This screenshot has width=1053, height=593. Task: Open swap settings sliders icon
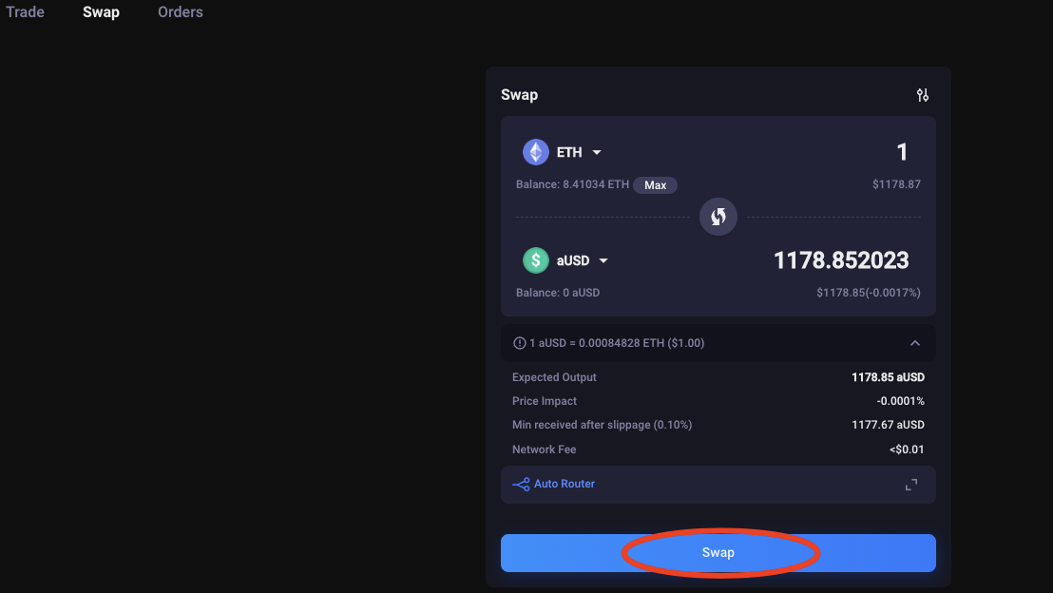click(x=922, y=95)
